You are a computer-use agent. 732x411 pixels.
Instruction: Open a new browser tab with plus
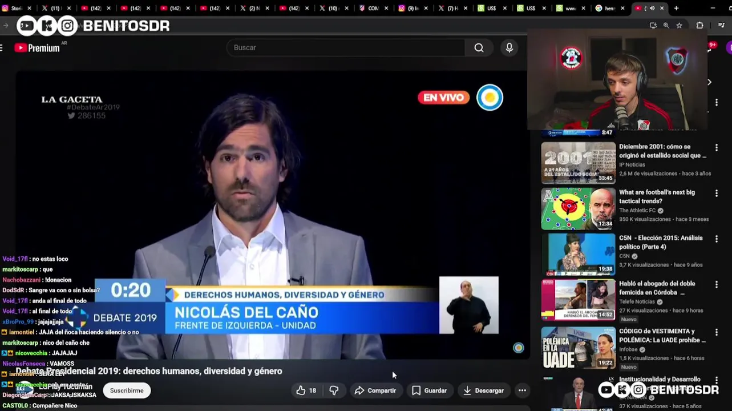click(676, 9)
